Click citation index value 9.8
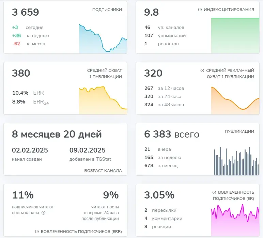This screenshot has width=263, height=238. (x=152, y=12)
